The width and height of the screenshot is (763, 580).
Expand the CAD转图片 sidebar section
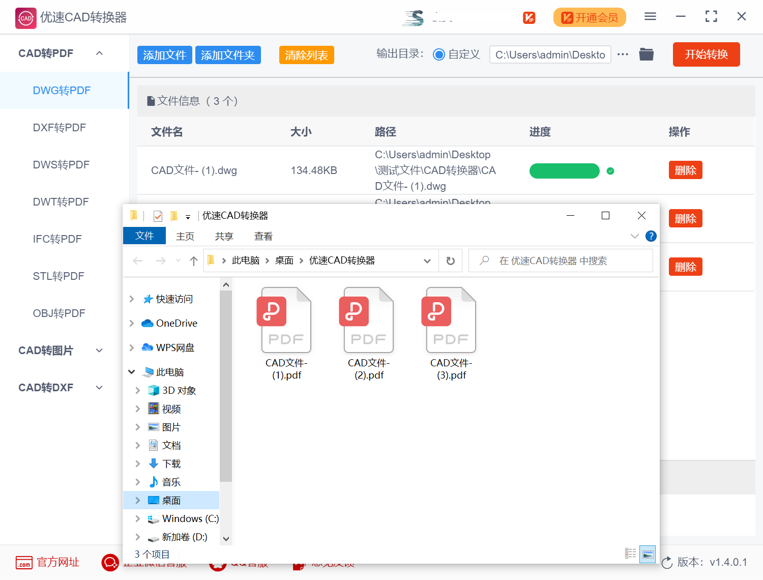coord(100,351)
